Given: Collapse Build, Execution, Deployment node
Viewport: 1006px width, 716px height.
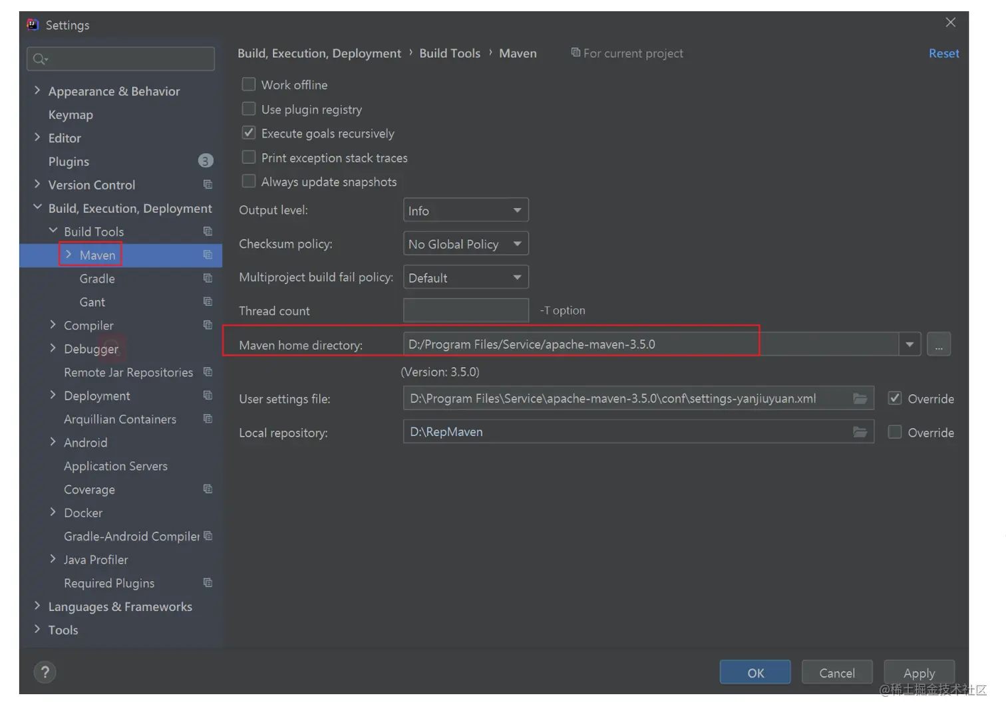Looking at the screenshot, I should pos(37,207).
